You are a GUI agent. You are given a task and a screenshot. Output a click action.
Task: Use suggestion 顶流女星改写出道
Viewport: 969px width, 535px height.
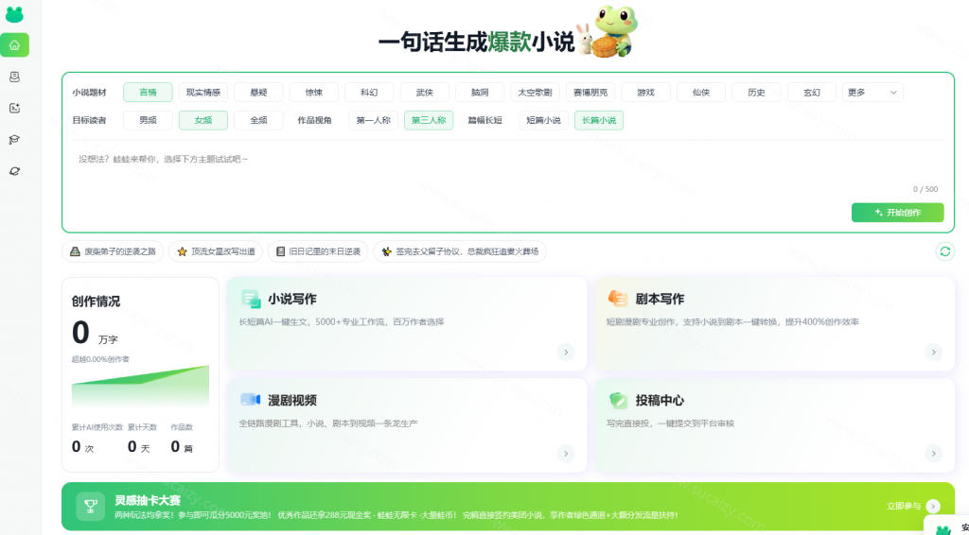click(216, 251)
